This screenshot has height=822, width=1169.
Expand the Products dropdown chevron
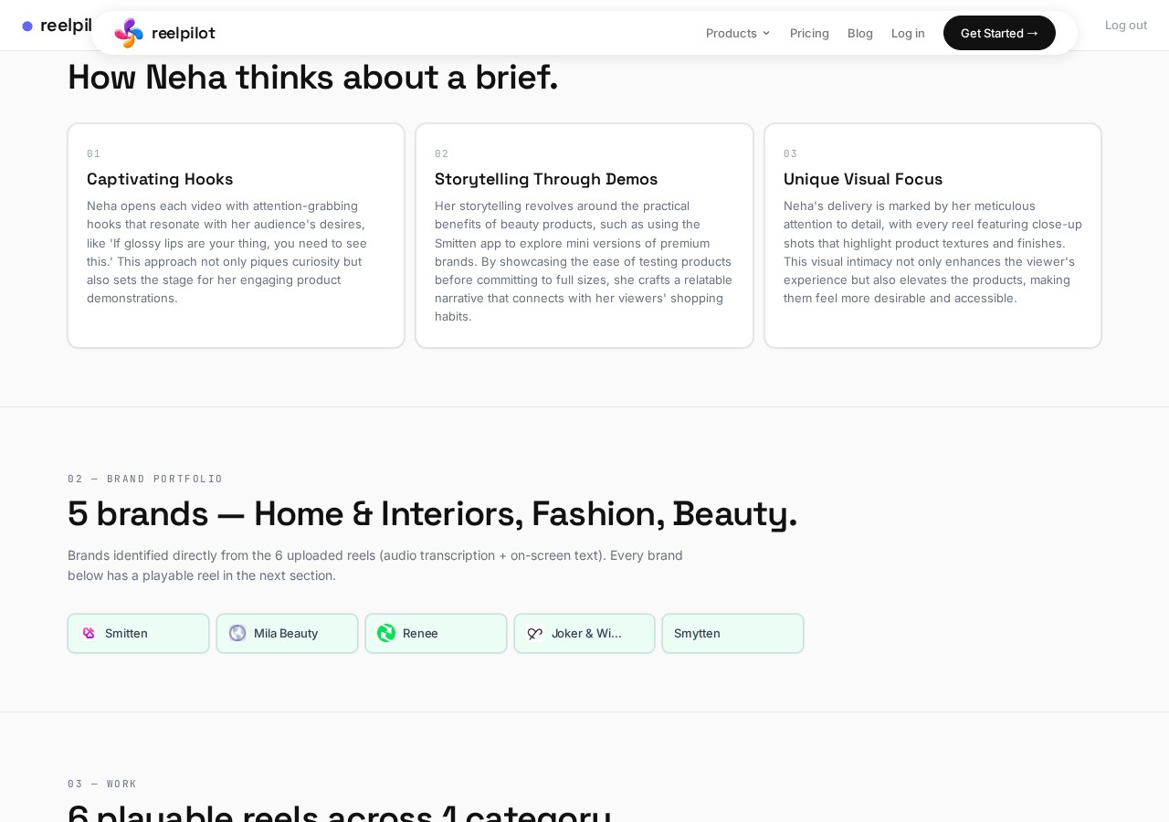tap(766, 33)
